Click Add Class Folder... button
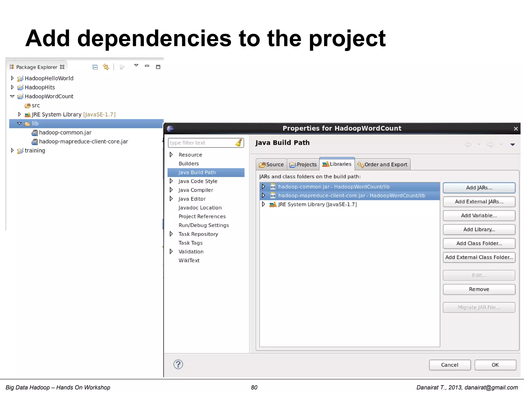The image size is (524, 393). (x=479, y=243)
